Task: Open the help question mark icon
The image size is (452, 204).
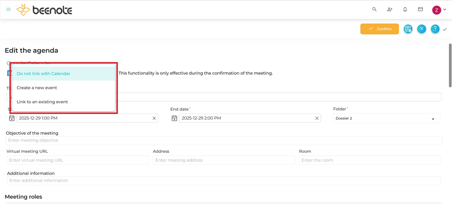Action: pos(435,29)
